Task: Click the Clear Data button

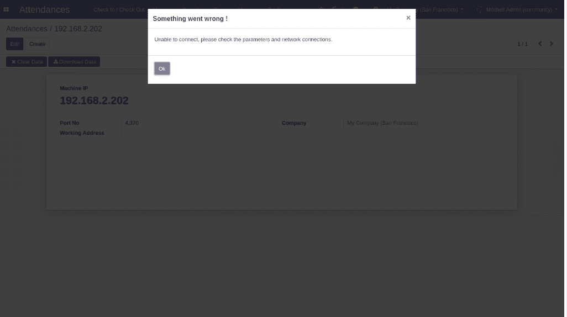Action: pyautogui.click(x=27, y=62)
